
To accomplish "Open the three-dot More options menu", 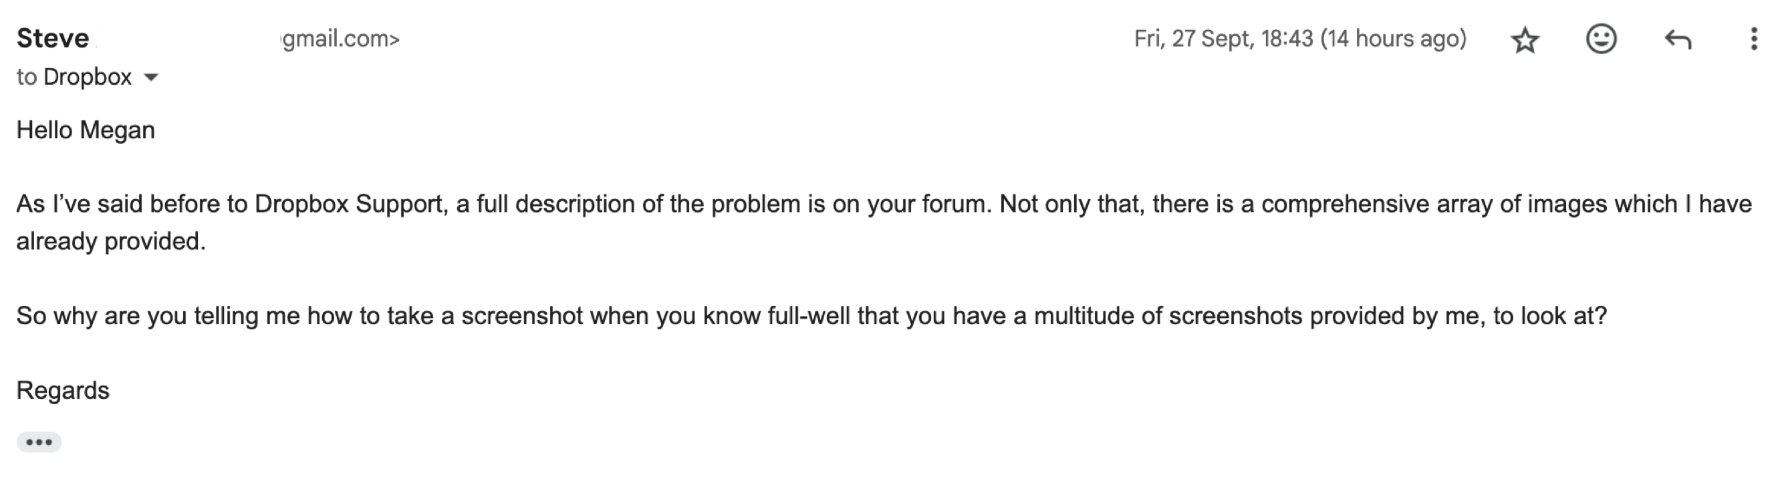I will [1753, 39].
